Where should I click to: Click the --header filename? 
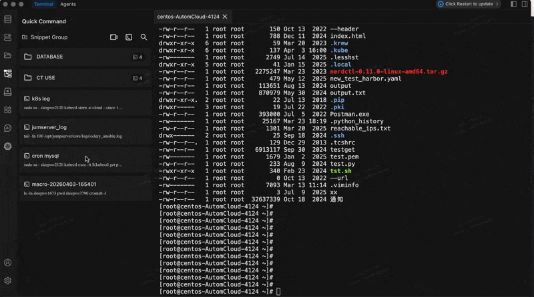click(x=344, y=29)
